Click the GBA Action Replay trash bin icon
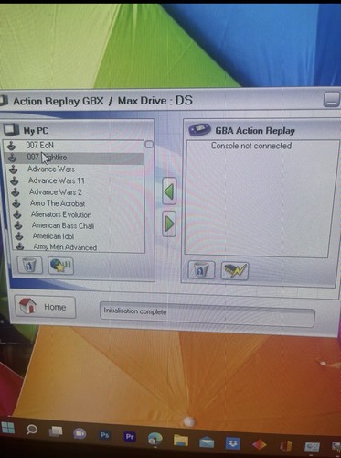This screenshot has width=341, height=458. click(x=201, y=270)
